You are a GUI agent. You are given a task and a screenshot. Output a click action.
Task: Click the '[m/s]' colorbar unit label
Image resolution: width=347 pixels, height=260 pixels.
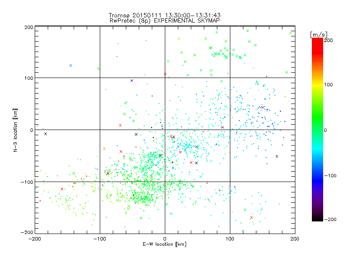click(319, 35)
